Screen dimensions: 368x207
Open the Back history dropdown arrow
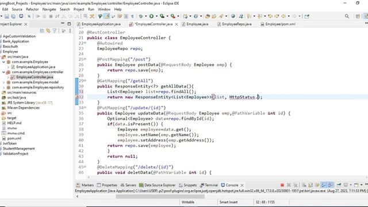[x=289, y=16]
